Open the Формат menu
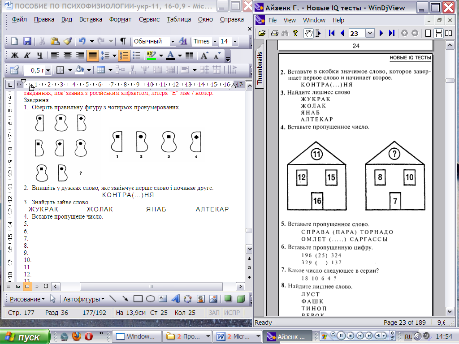Screen dimensions: 459x344 point(120,19)
